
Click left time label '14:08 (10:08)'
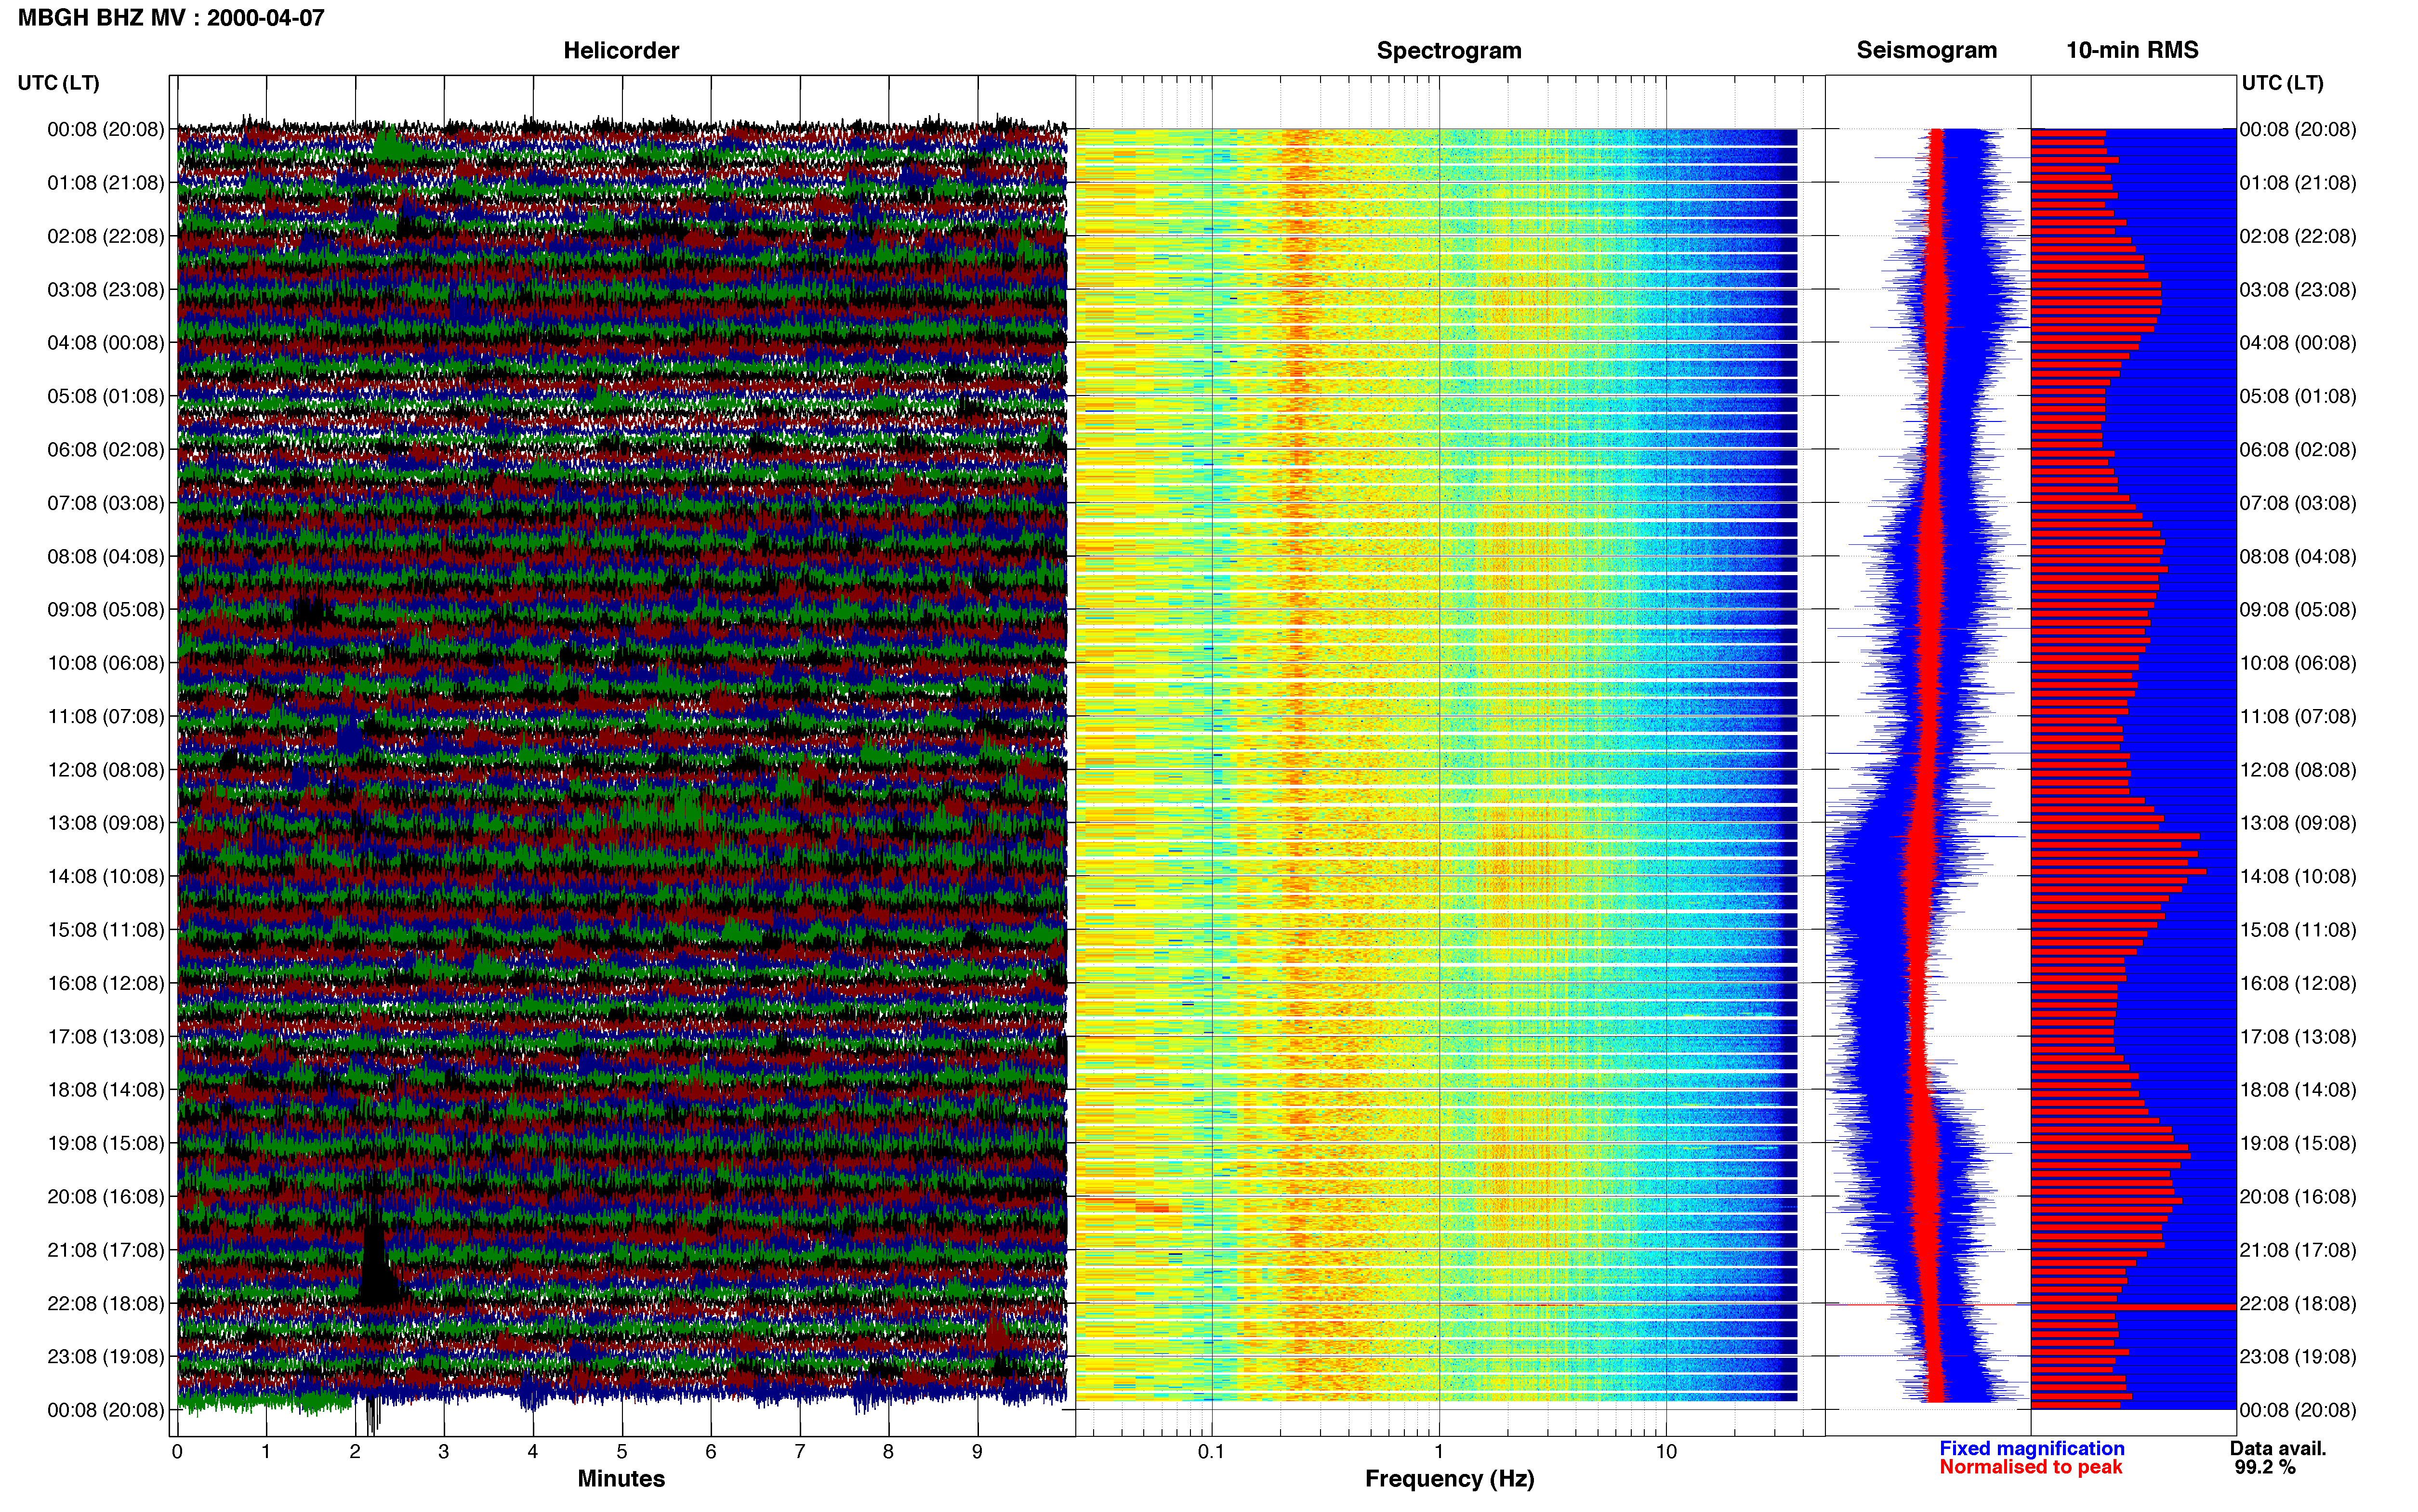point(106,877)
